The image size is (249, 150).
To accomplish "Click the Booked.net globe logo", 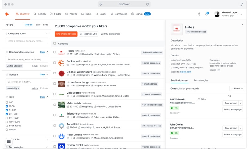I will point(61,63).
